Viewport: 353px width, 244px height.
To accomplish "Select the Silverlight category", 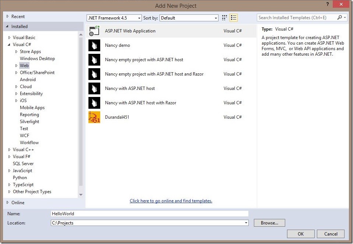I will 29,122.
